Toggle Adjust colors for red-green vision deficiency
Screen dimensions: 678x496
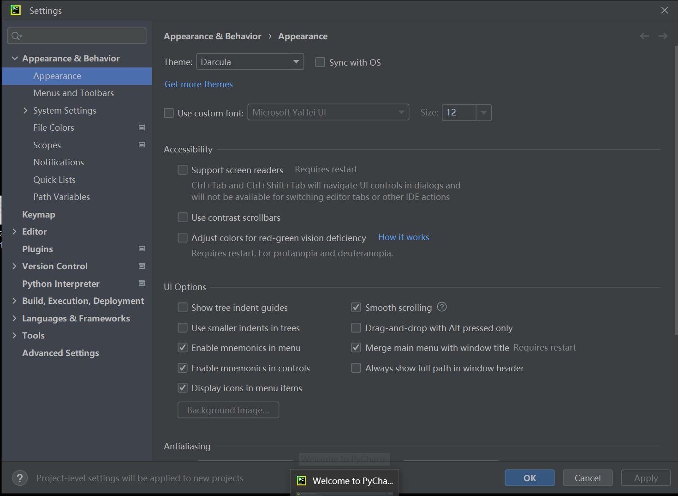pyautogui.click(x=183, y=238)
